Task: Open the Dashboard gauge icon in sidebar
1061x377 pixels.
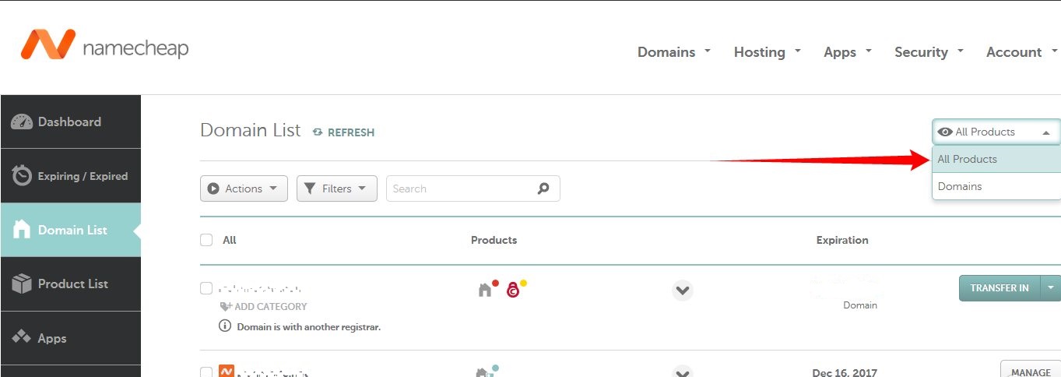Action: pos(22,122)
